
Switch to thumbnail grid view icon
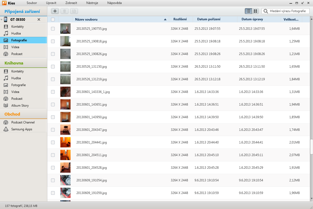(x=255, y=11)
